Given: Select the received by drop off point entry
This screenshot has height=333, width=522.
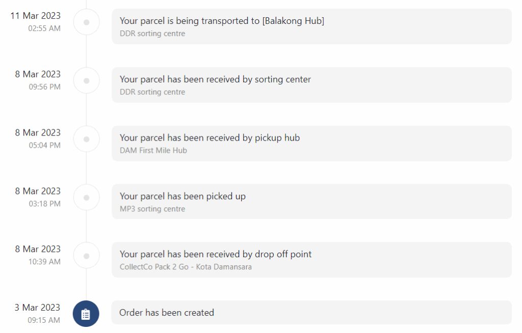Looking at the screenshot, I should pos(311,260).
